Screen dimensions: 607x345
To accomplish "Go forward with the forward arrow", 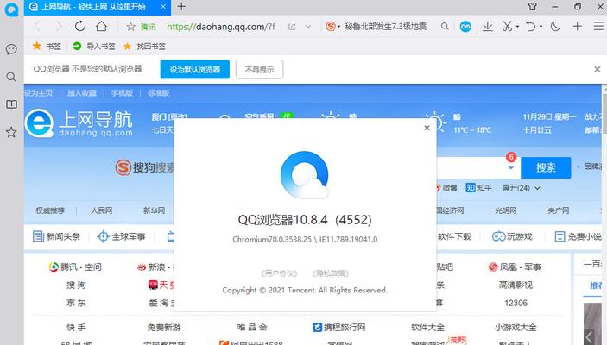I will tap(59, 26).
